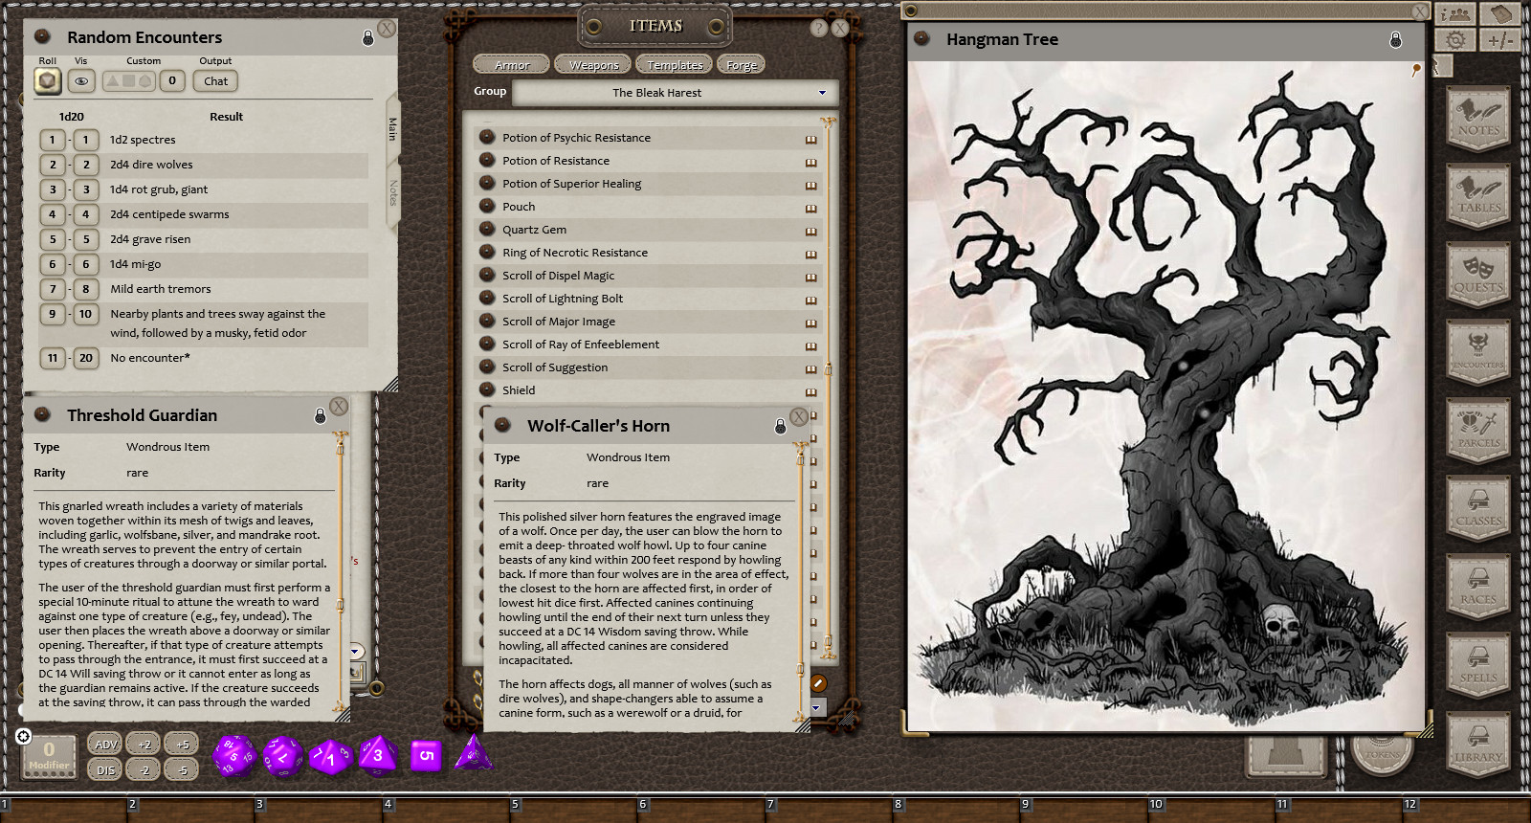Pick the purple d20 die
1531x823 pixels.
[233, 756]
